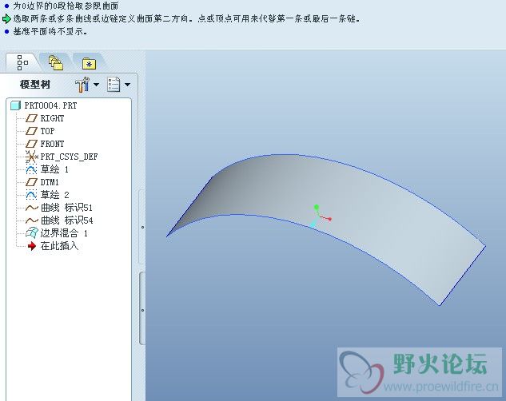Click the red insert-here arrow icon
The height and width of the screenshot is (401, 506).
32,246
